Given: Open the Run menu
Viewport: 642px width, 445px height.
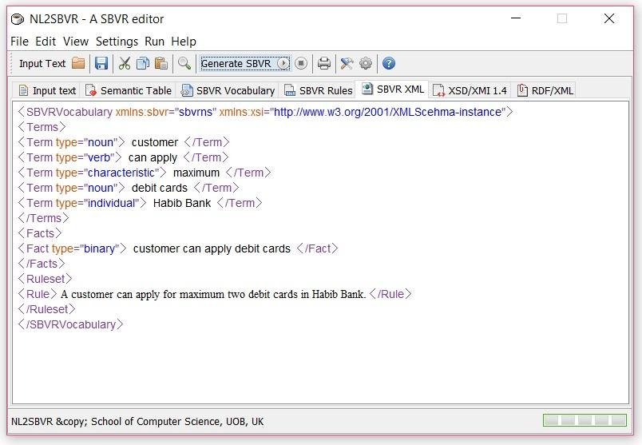Looking at the screenshot, I should (154, 41).
